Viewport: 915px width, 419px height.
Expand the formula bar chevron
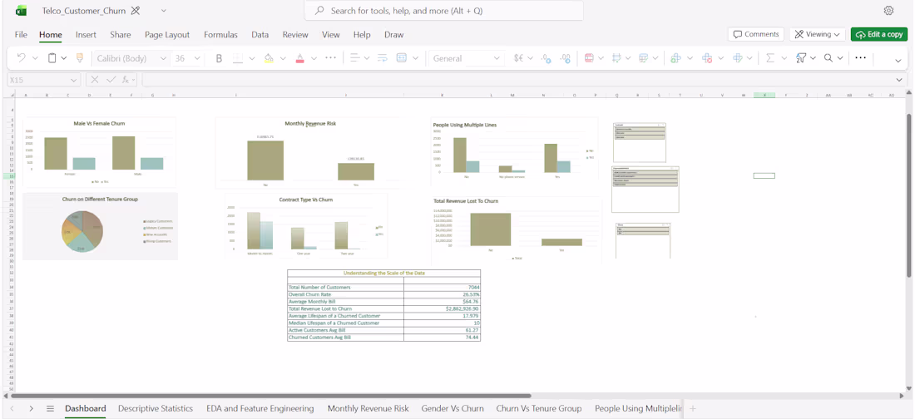(x=899, y=80)
